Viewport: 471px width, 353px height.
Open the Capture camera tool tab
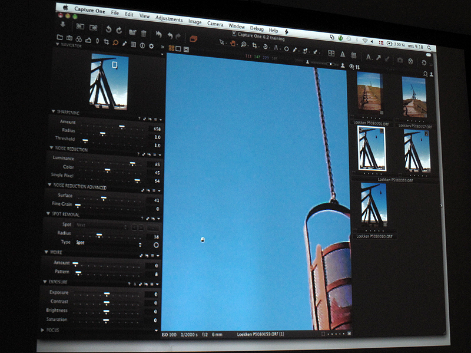pos(69,38)
